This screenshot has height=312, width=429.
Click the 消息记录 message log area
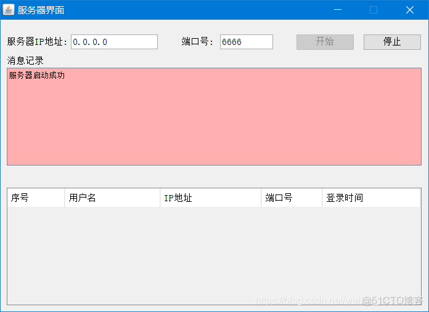coord(214,117)
